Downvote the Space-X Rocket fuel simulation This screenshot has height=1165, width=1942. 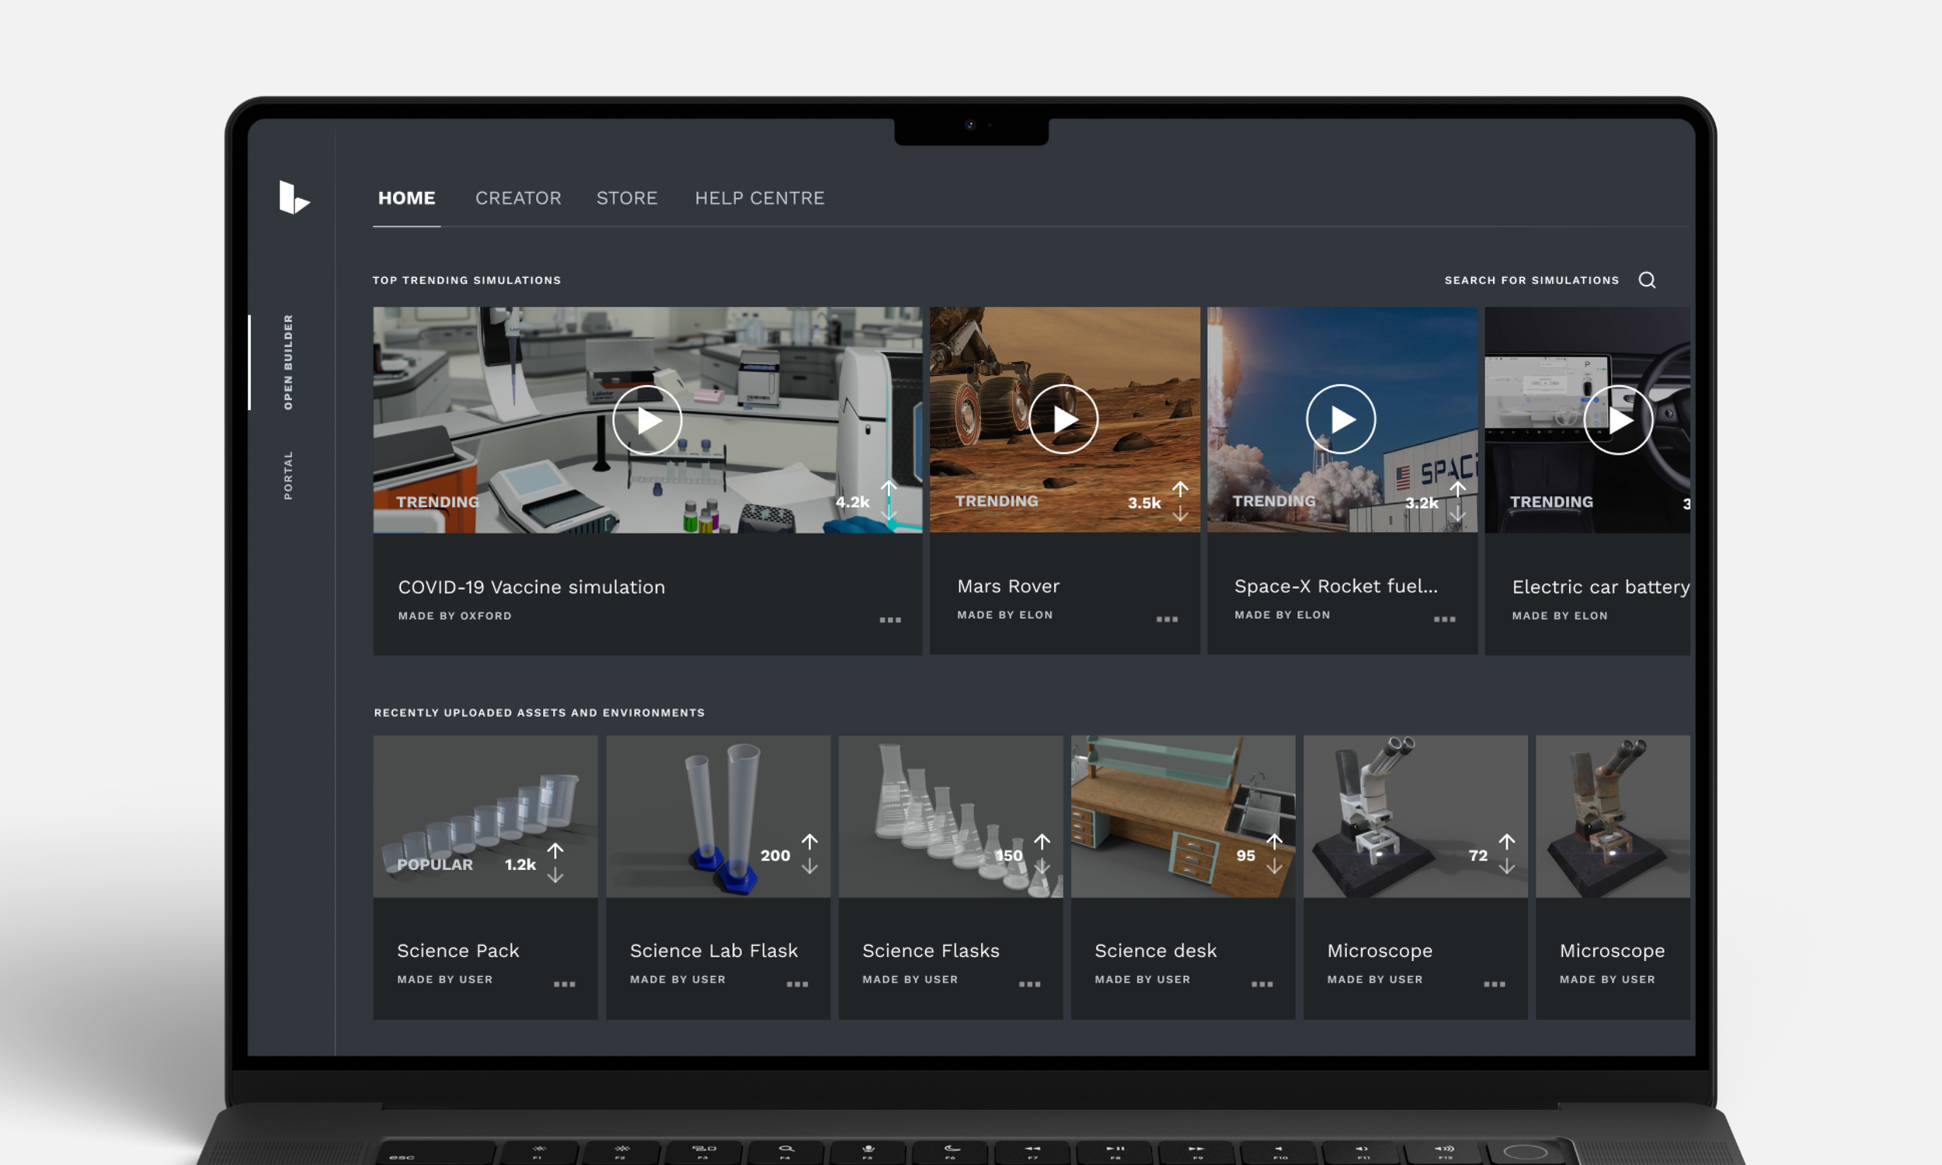tap(1458, 513)
